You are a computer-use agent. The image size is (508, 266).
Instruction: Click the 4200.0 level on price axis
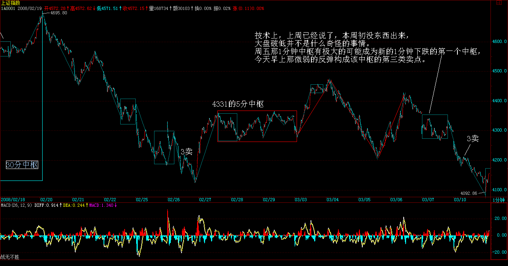click(x=499, y=160)
